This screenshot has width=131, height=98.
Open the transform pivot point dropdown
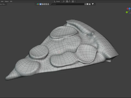64,1
